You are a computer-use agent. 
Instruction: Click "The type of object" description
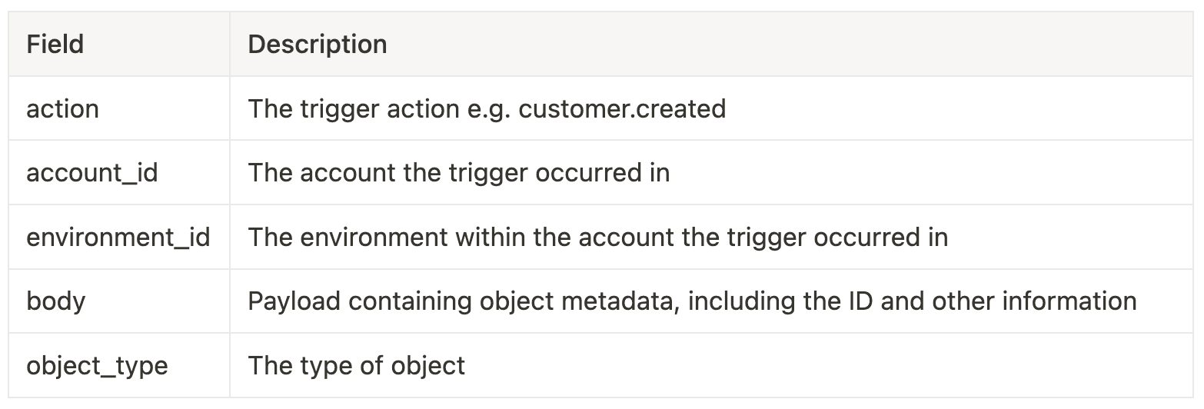click(356, 365)
